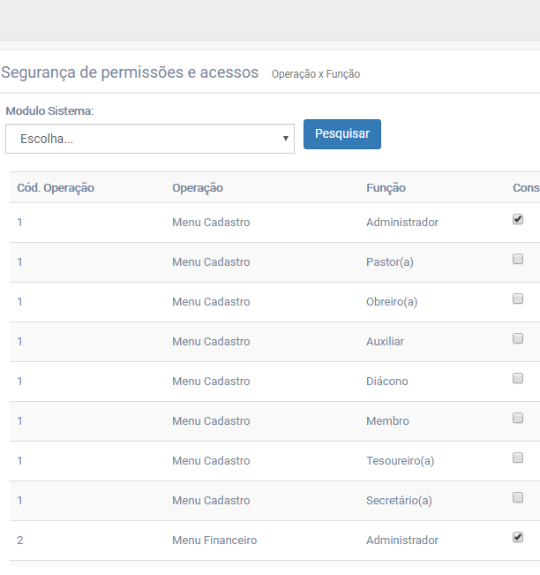Click the Menu Financeiro operation cell

tap(214, 541)
